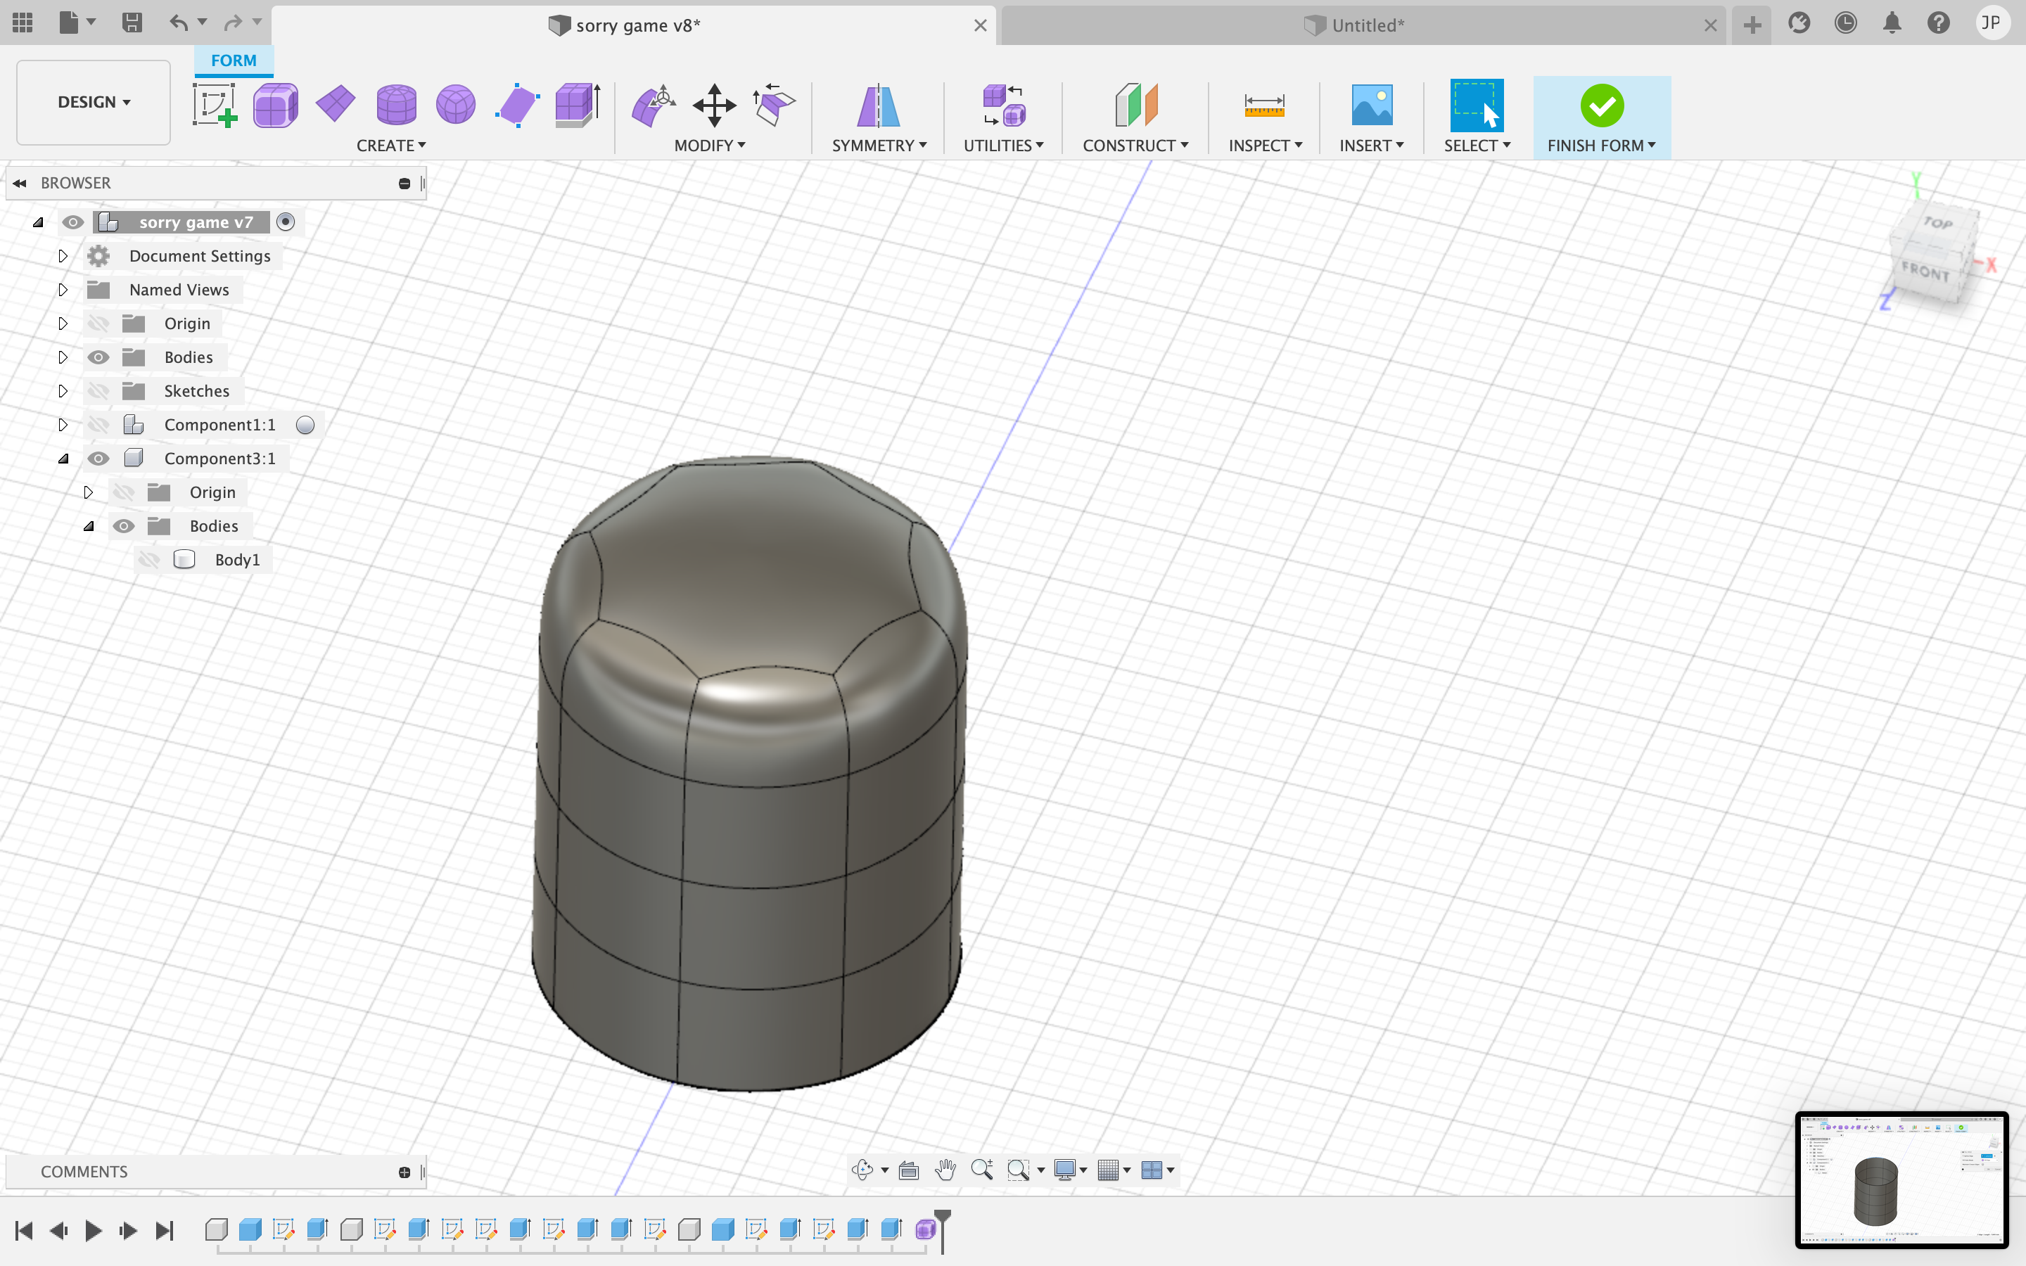Pick the Cylinder form tool
This screenshot has width=2026, height=1266.
pyautogui.click(x=396, y=105)
